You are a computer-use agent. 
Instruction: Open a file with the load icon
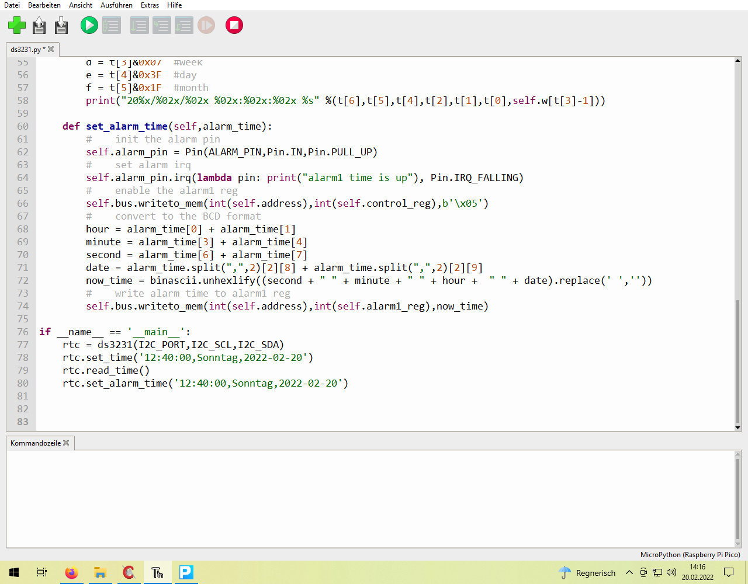(39, 25)
